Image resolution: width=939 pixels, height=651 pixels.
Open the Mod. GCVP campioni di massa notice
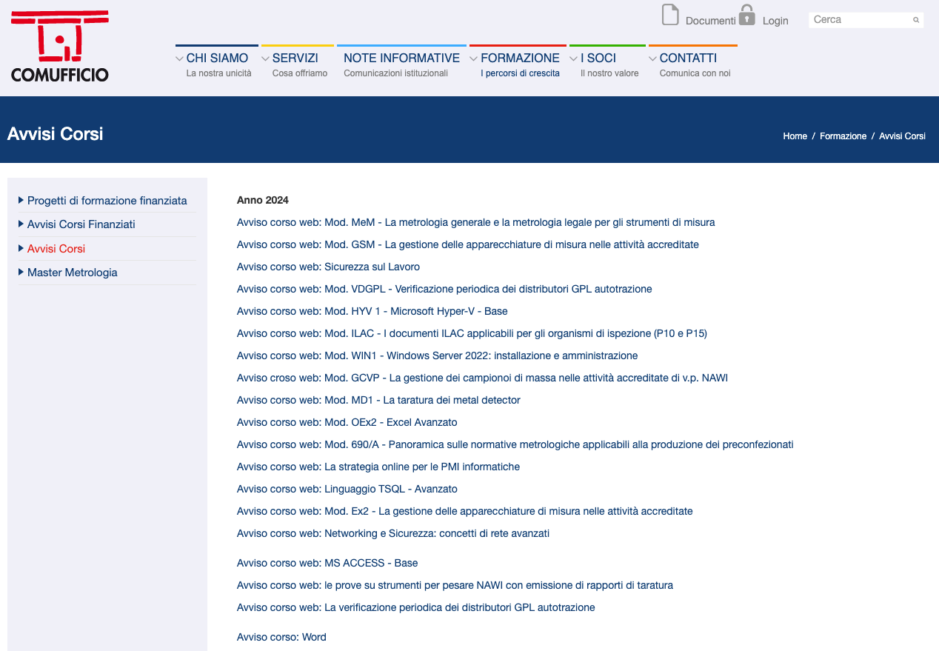point(482,378)
